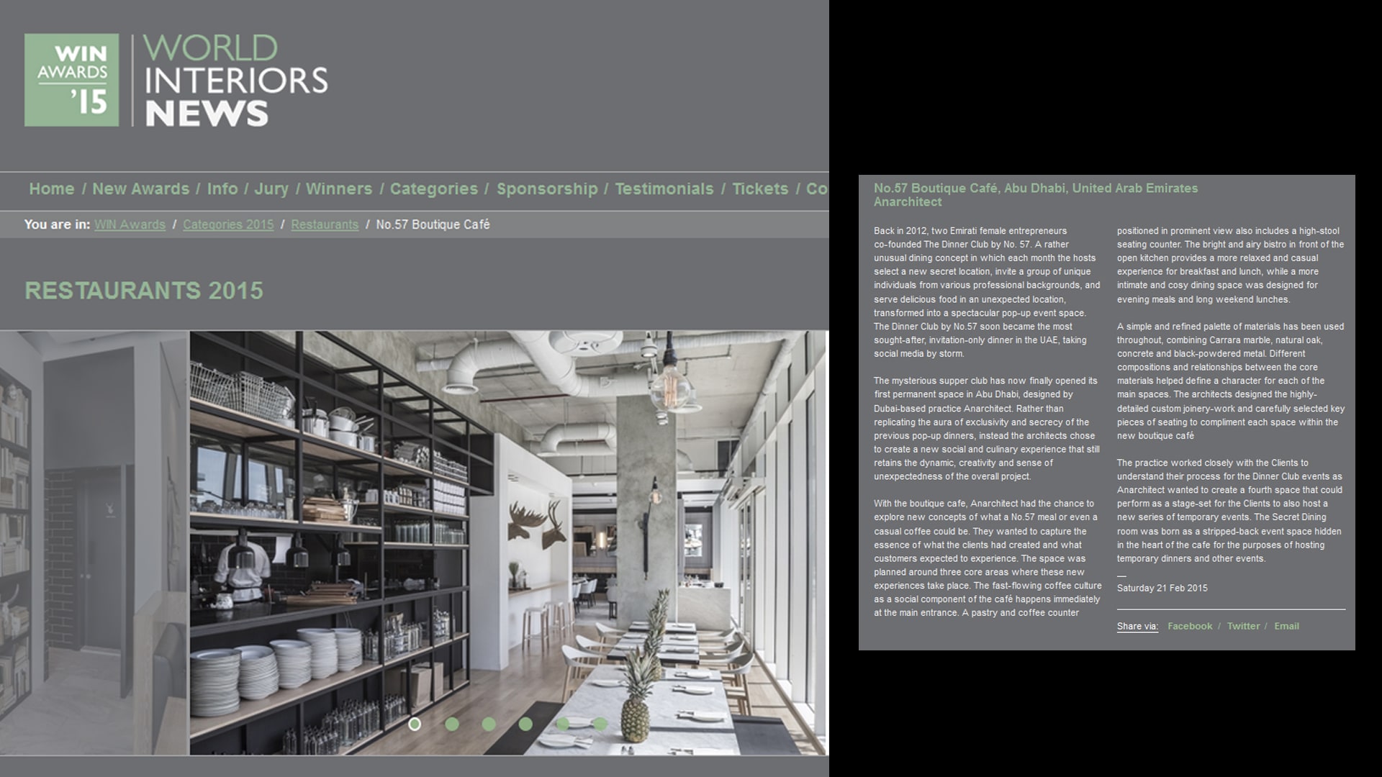Open the Categories navigation menu
This screenshot has height=777, width=1382.
[433, 189]
